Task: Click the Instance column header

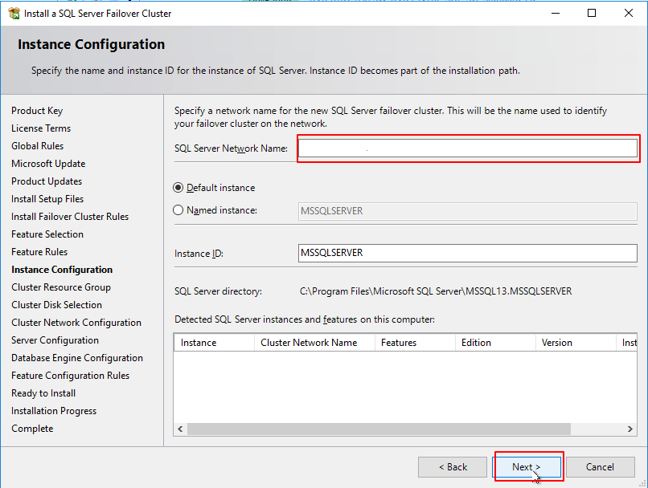Action: click(x=214, y=343)
